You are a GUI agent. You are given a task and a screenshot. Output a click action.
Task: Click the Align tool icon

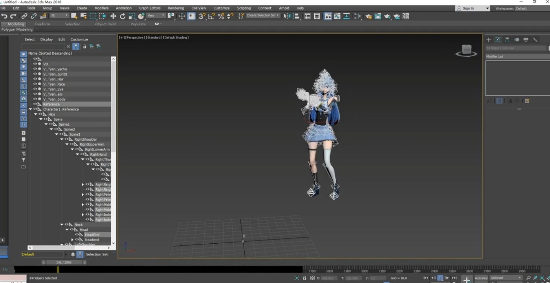point(297,16)
